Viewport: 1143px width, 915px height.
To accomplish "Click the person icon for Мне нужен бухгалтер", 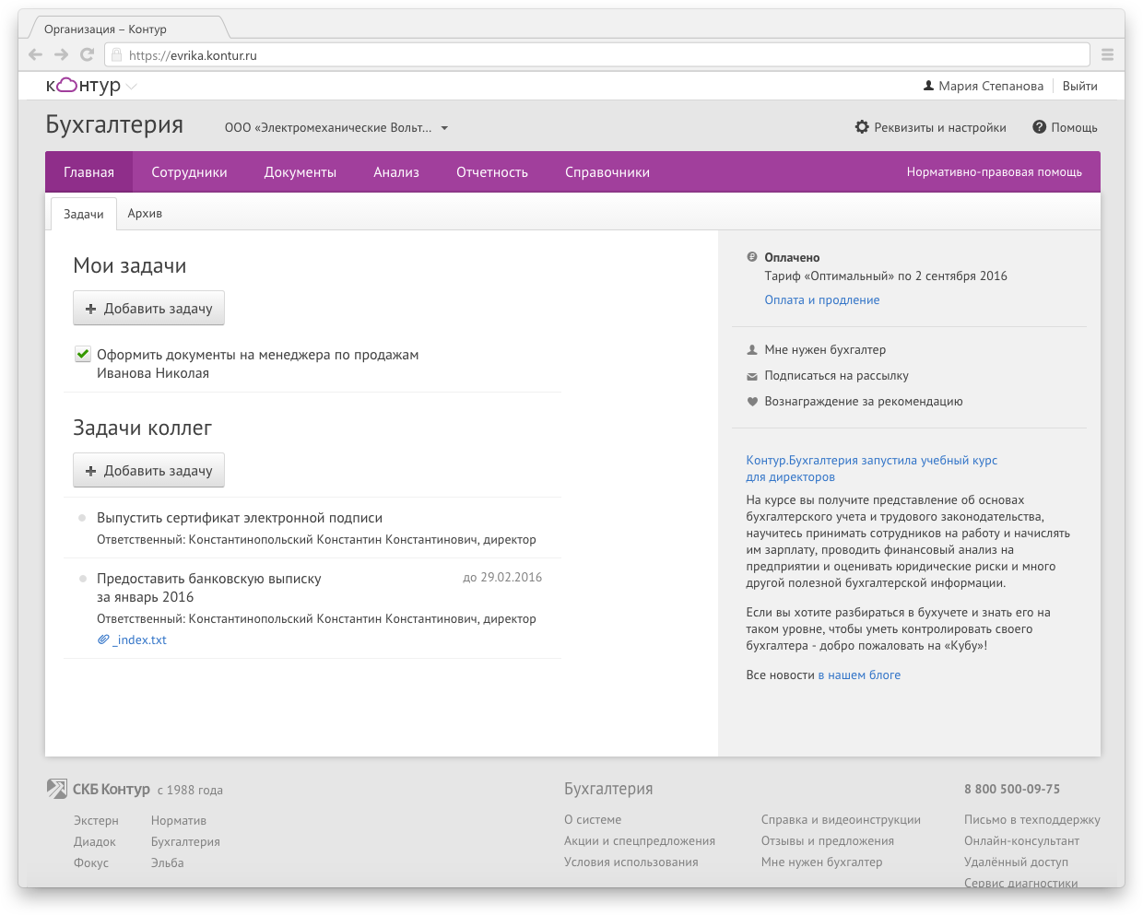I will coord(752,350).
